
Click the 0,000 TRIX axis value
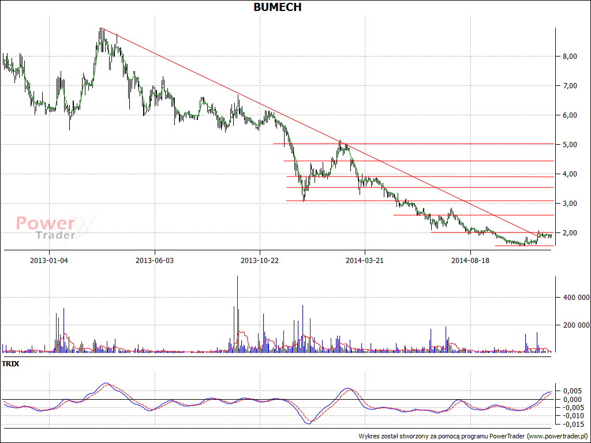coord(572,399)
